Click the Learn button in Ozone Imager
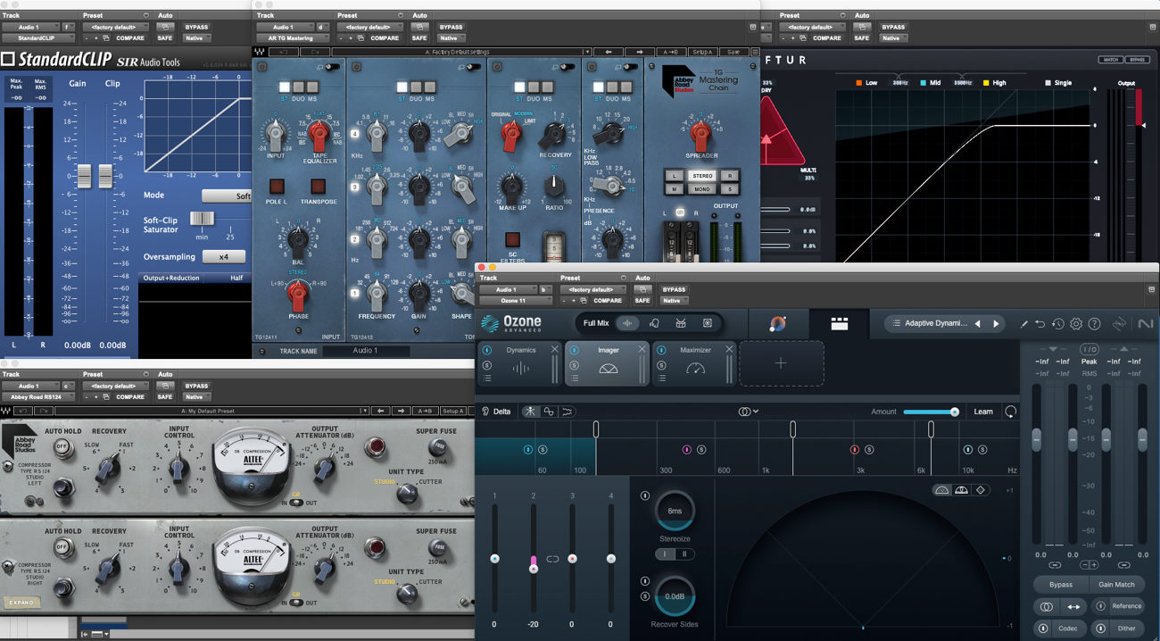The image size is (1160, 641). pos(983,412)
